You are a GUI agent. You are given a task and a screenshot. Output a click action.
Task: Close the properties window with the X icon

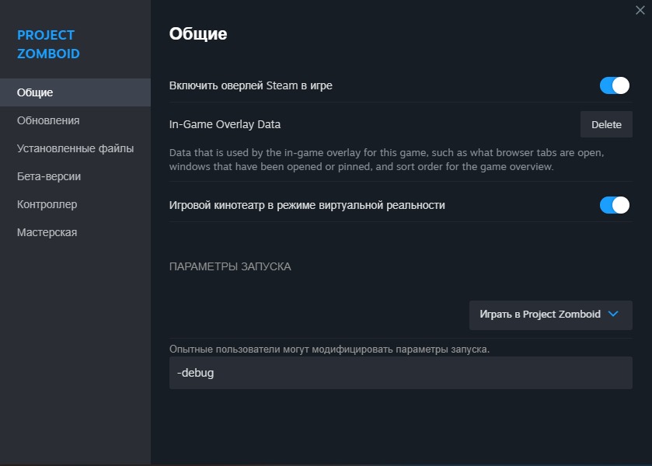[x=640, y=9]
